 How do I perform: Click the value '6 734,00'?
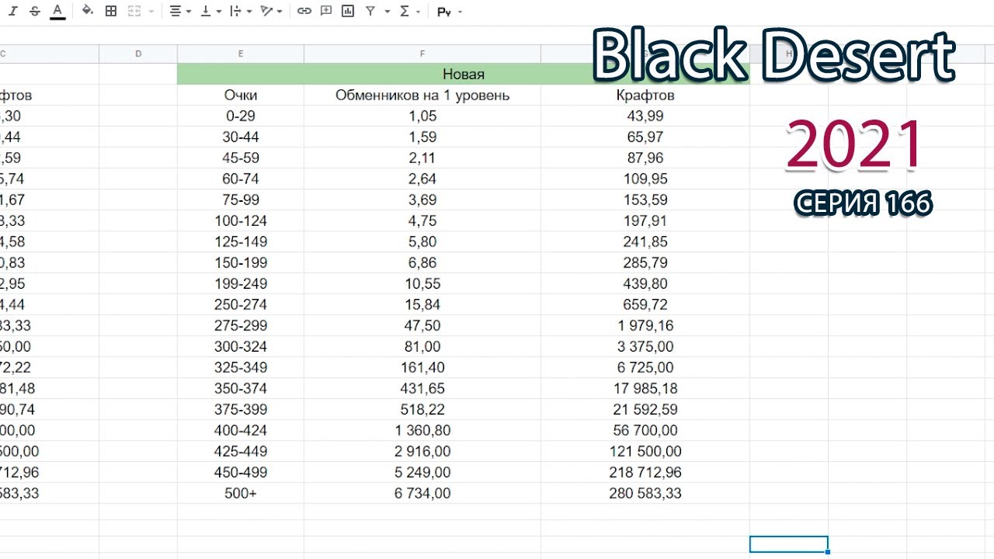point(422,493)
